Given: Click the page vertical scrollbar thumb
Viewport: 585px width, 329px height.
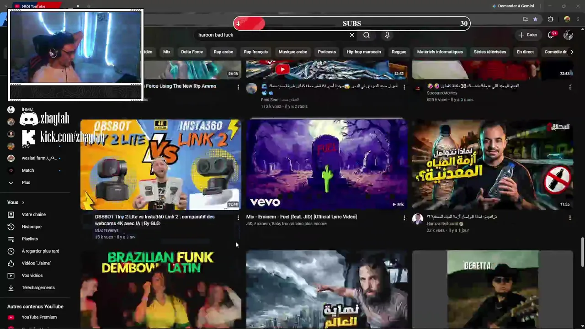Looking at the screenshot, I should pos(582,252).
